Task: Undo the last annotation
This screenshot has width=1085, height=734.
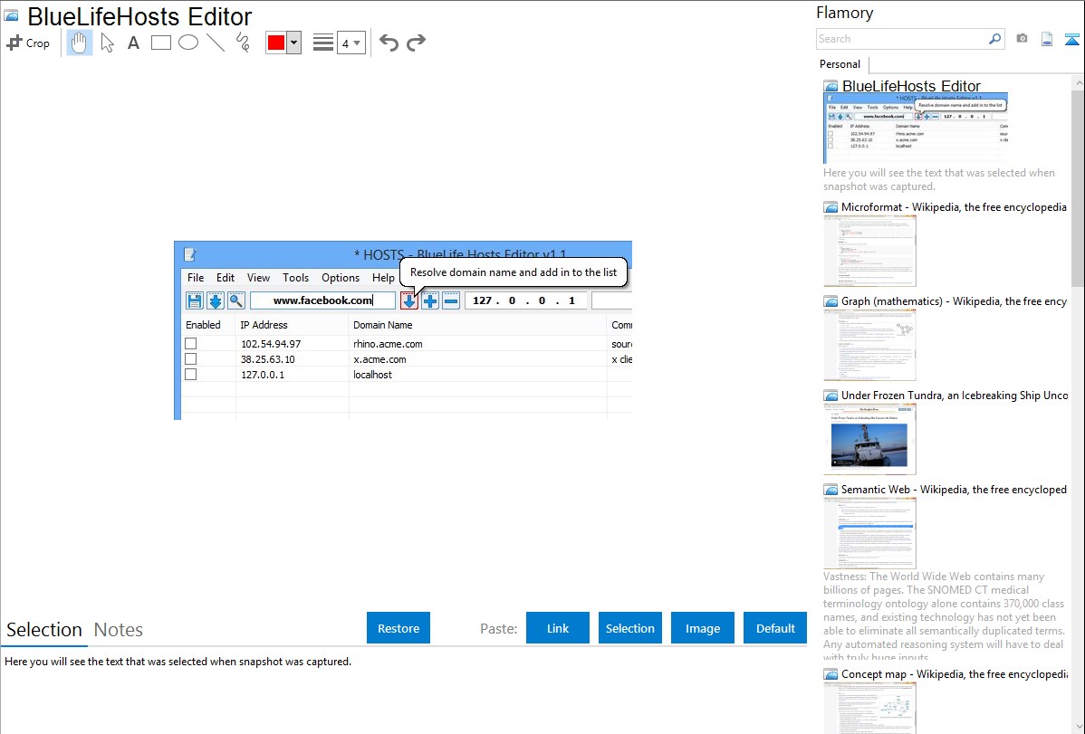Action: 389,43
